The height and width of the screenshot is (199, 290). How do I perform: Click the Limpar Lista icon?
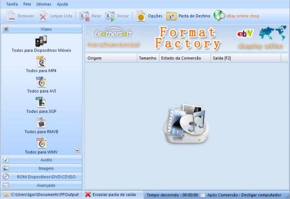(43, 16)
